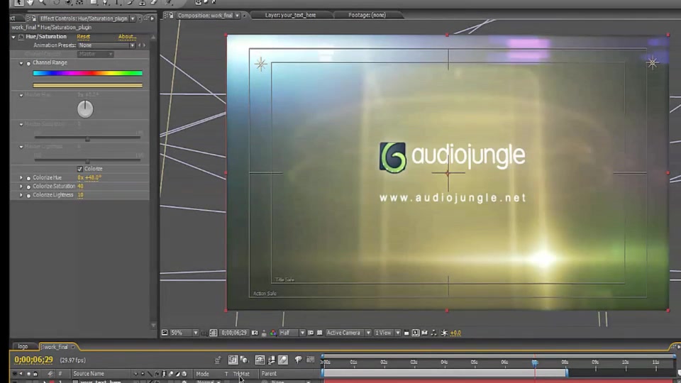The height and width of the screenshot is (383, 681).
Task: Click the Channel Range rainbow color bar
Action: (x=88, y=73)
